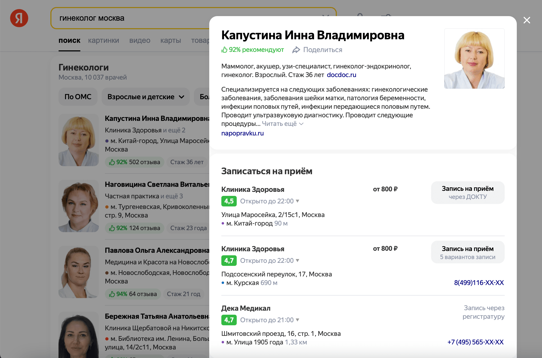Switch to the картинки tab
Viewport: 542px width, 358px height.
[x=103, y=40]
